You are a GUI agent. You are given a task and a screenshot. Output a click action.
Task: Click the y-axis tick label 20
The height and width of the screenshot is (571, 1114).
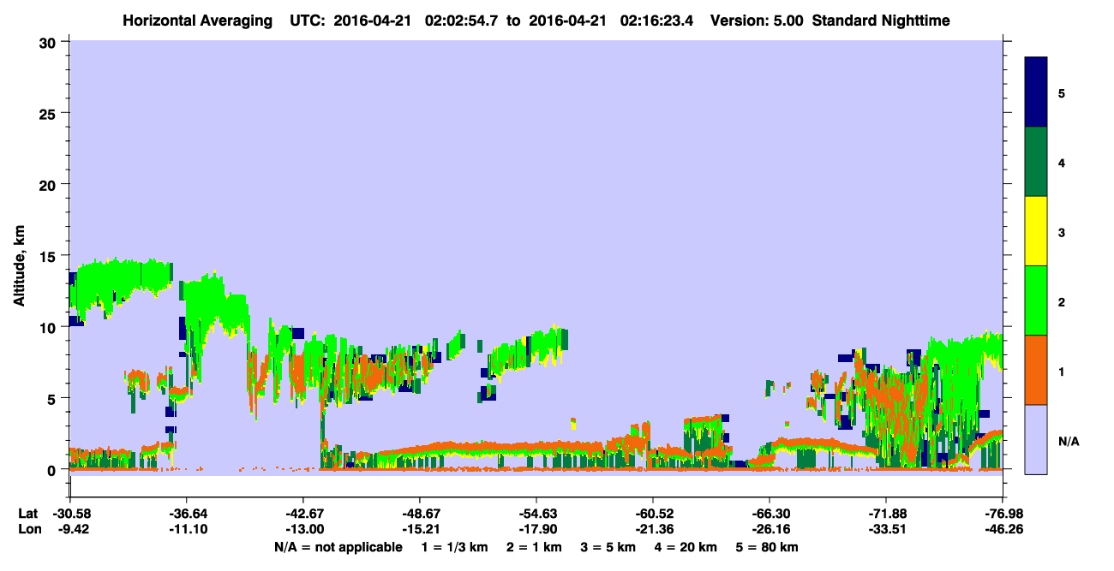(50, 185)
